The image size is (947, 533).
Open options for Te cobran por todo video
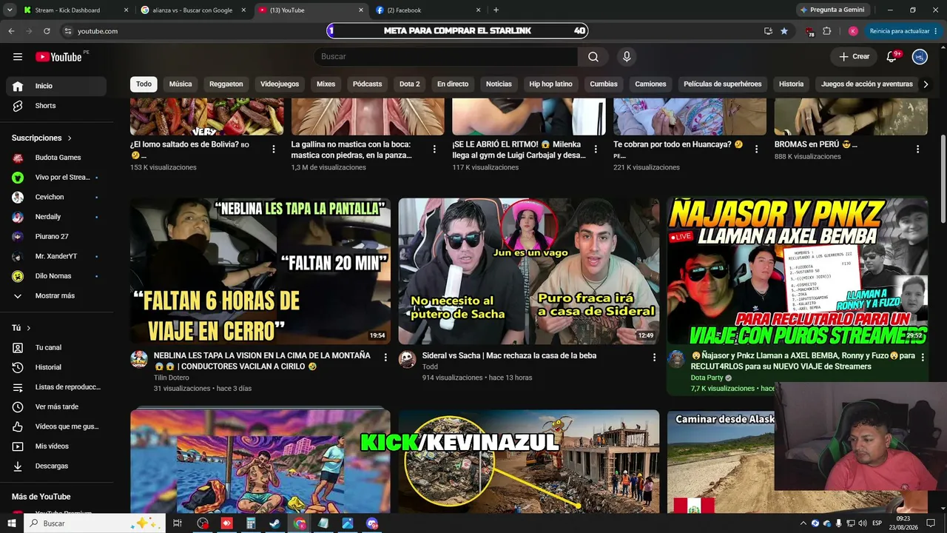pos(757,149)
